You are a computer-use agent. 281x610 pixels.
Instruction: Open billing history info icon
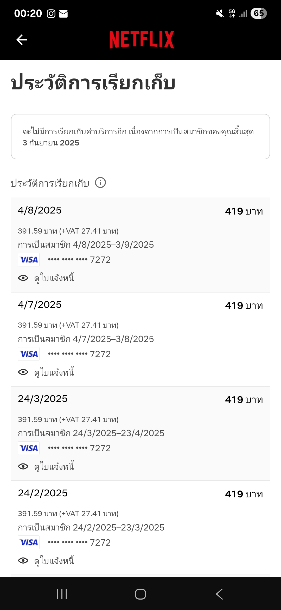(100, 182)
